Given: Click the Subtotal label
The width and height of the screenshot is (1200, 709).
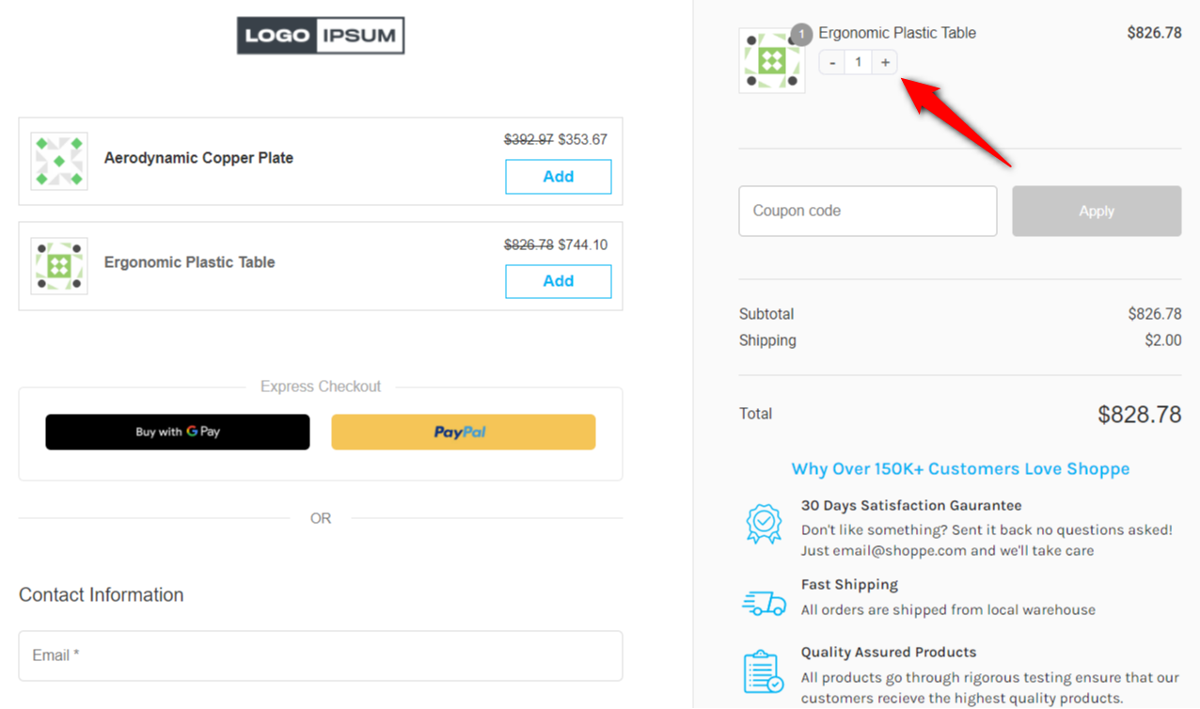Looking at the screenshot, I should pos(766,314).
